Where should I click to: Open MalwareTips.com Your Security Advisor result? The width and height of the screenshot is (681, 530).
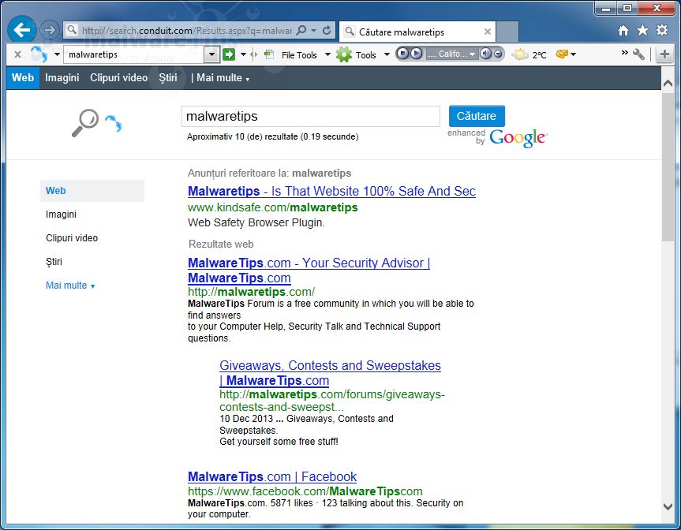coord(309,270)
